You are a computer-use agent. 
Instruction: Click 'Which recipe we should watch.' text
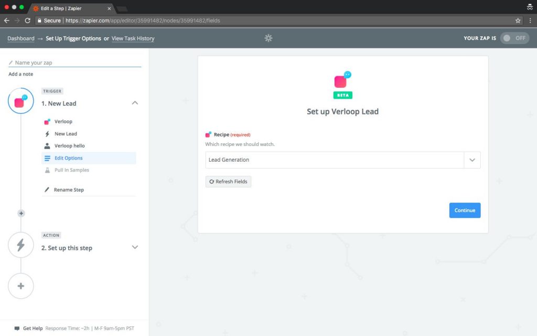(240, 144)
